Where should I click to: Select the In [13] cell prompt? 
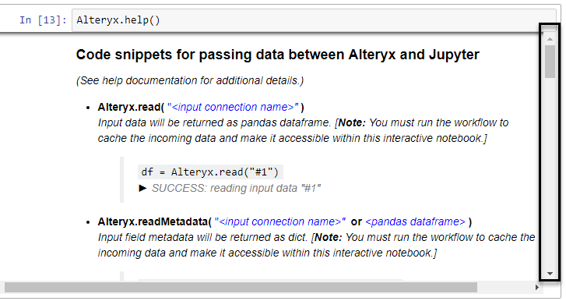43,19
